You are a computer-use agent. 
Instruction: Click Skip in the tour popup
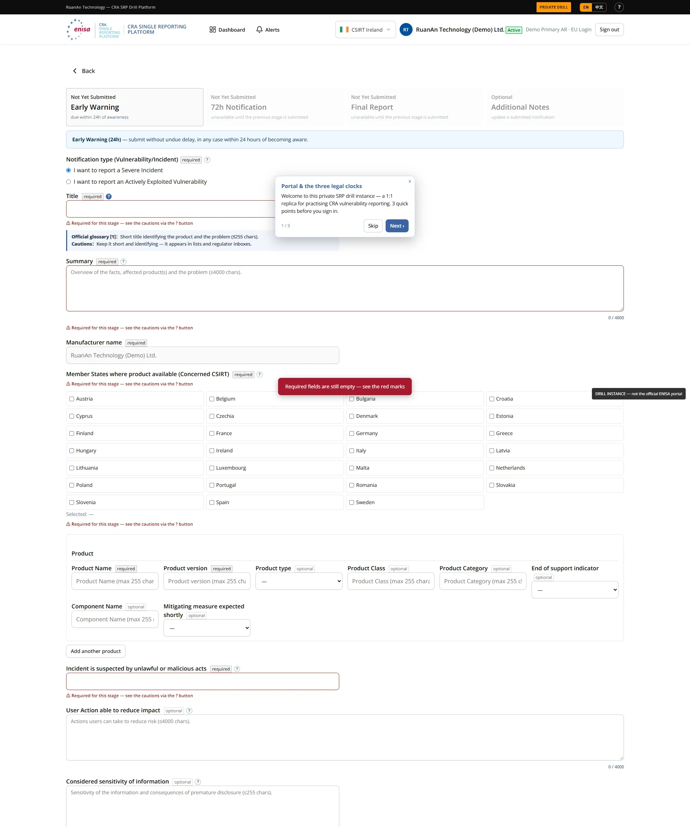[373, 226]
